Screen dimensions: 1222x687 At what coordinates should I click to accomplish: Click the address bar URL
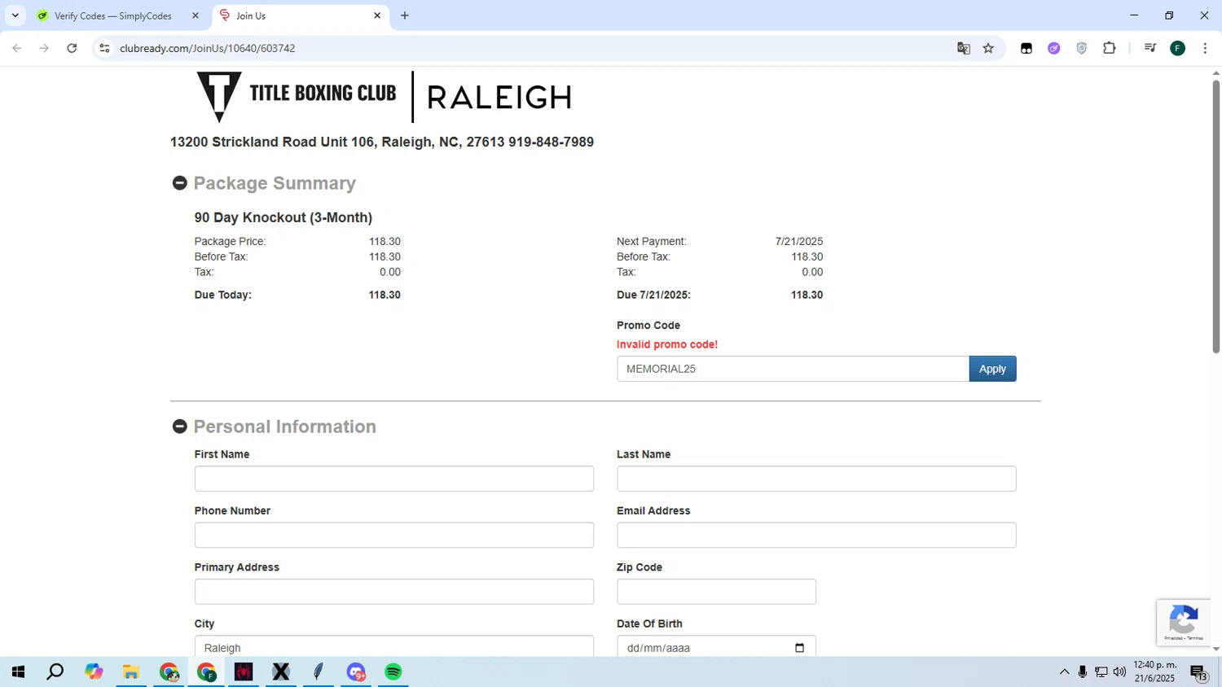pyautogui.click(x=208, y=48)
